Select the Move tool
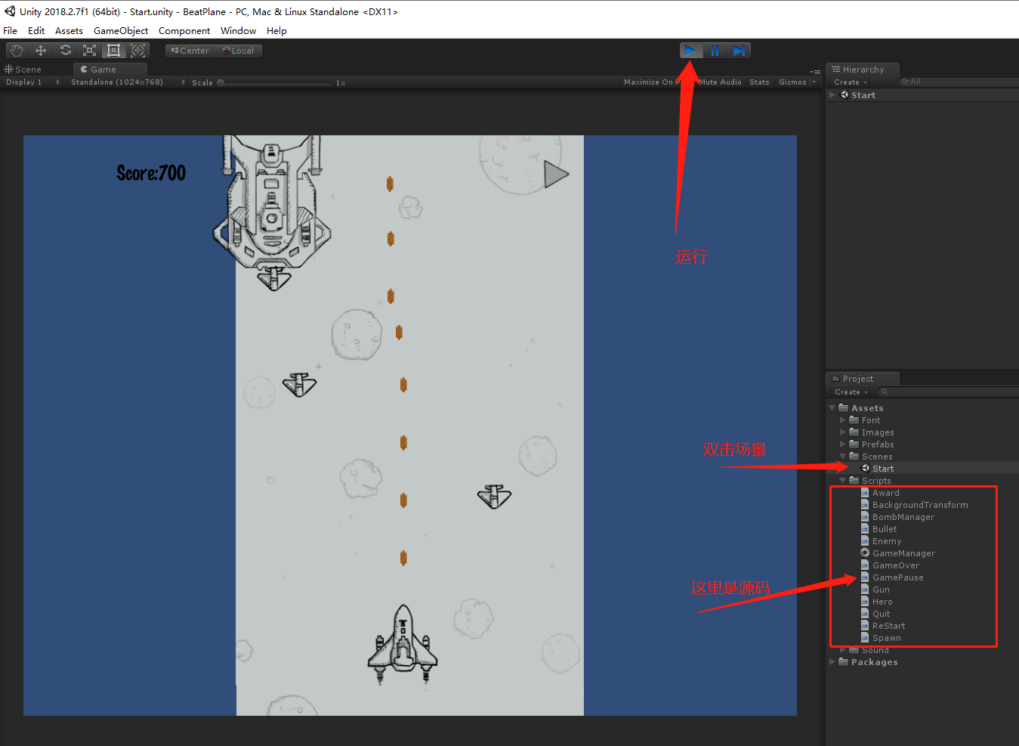Image resolution: width=1019 pixels, height=746 pixels. pyautogui.click(x=41, y=51)
